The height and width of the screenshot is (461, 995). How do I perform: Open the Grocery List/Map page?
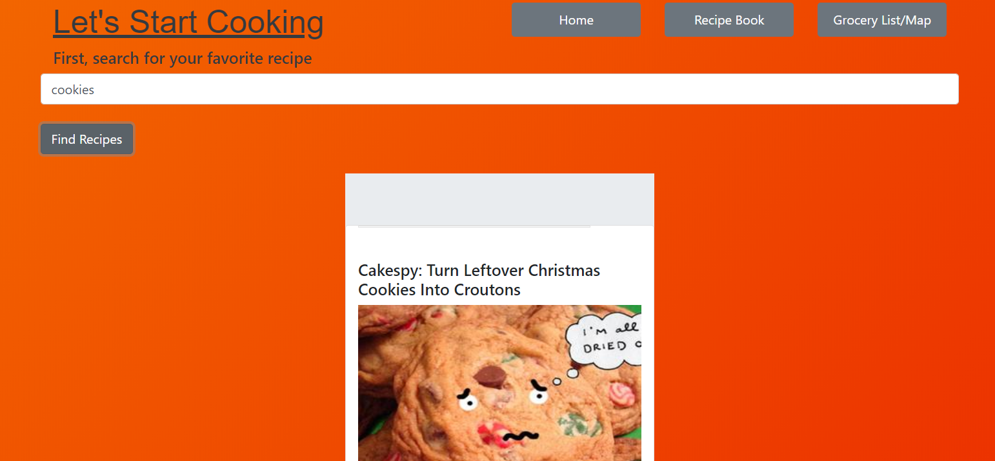pos(882,20)
